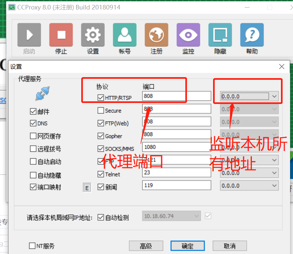Click the 取消 (Cancel) button

[230, 246]
